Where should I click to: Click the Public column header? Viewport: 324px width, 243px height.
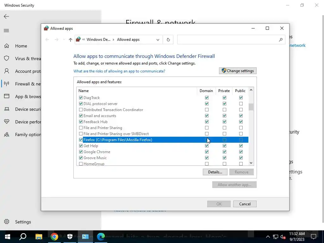(x=240, y=91)
